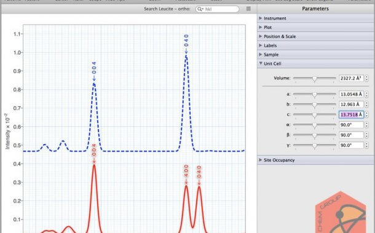Expand the Position & Scale section
The height and width of the screenshot is (233, 375).
pyautogui.click(x=316, y=36)
